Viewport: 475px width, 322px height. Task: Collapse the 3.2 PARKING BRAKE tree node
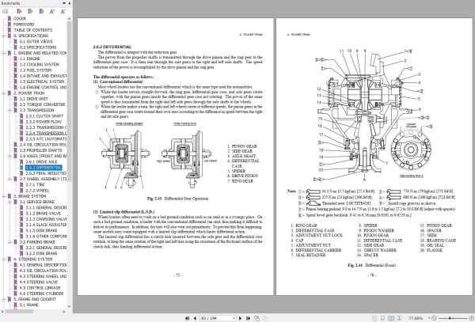pyautogui.click(x=9, y=242)
